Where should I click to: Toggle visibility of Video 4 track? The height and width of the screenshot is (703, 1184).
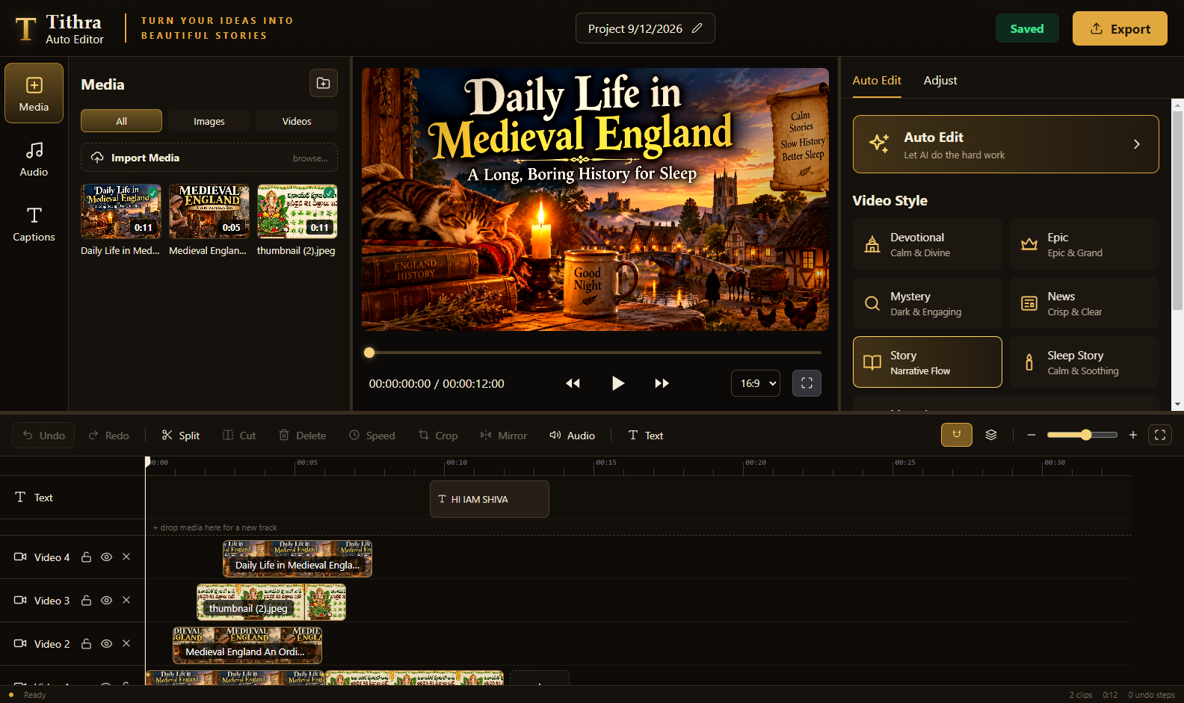tap(107, 557)
